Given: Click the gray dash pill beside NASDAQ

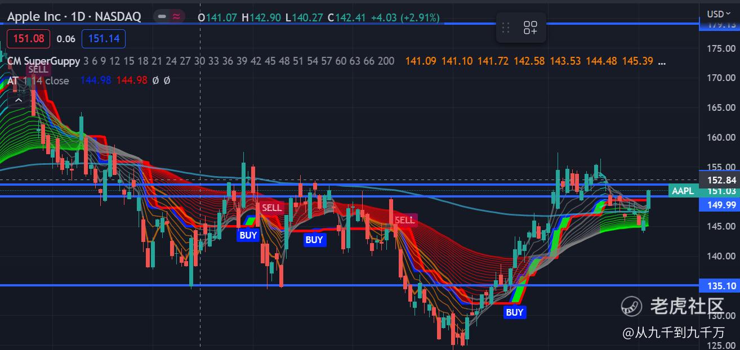Looking at the screenshot, I should tap(162, 17).
